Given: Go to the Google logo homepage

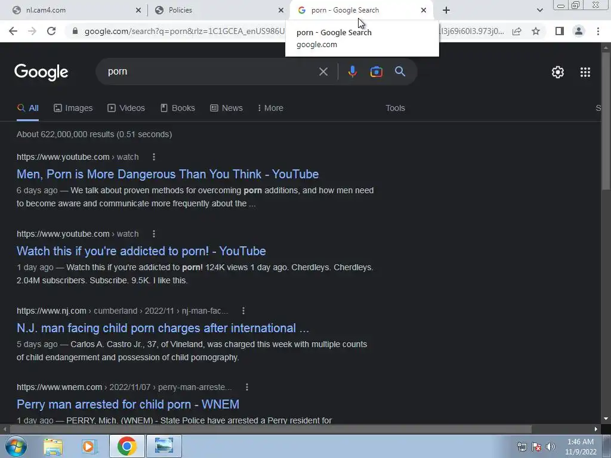Looking at the screenshot, I should [x=41, y=72].
